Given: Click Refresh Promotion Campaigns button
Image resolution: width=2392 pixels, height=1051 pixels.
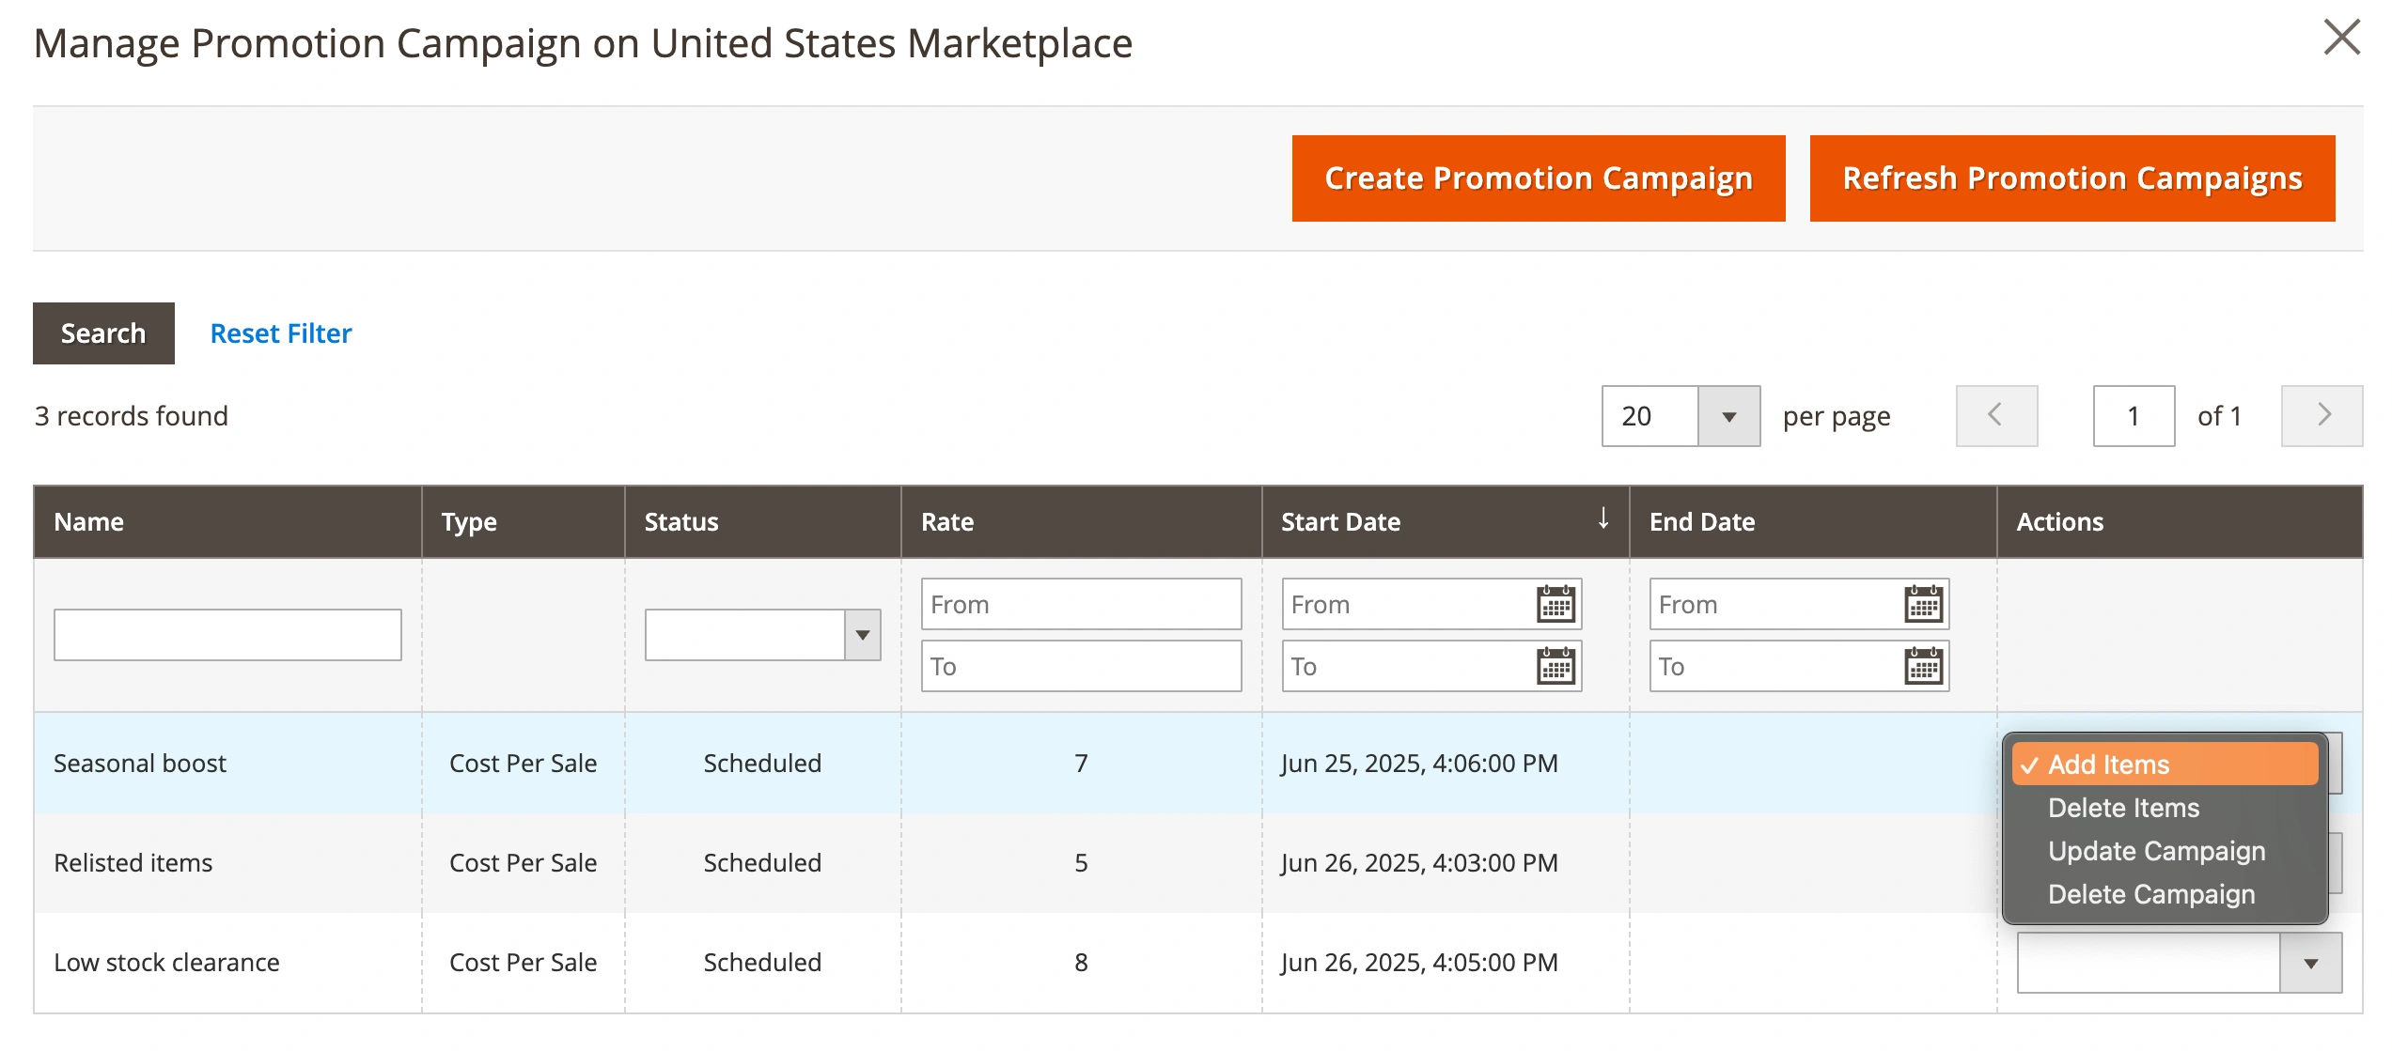Looking at the screenshot, I should [x=2072, y=178].
